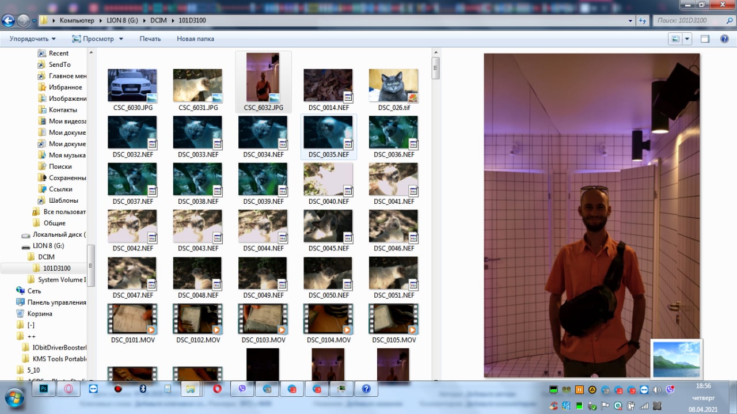Open Сеть in the navigation pane
The height and width of the screenshot is (414, 737).
(34, 291)
